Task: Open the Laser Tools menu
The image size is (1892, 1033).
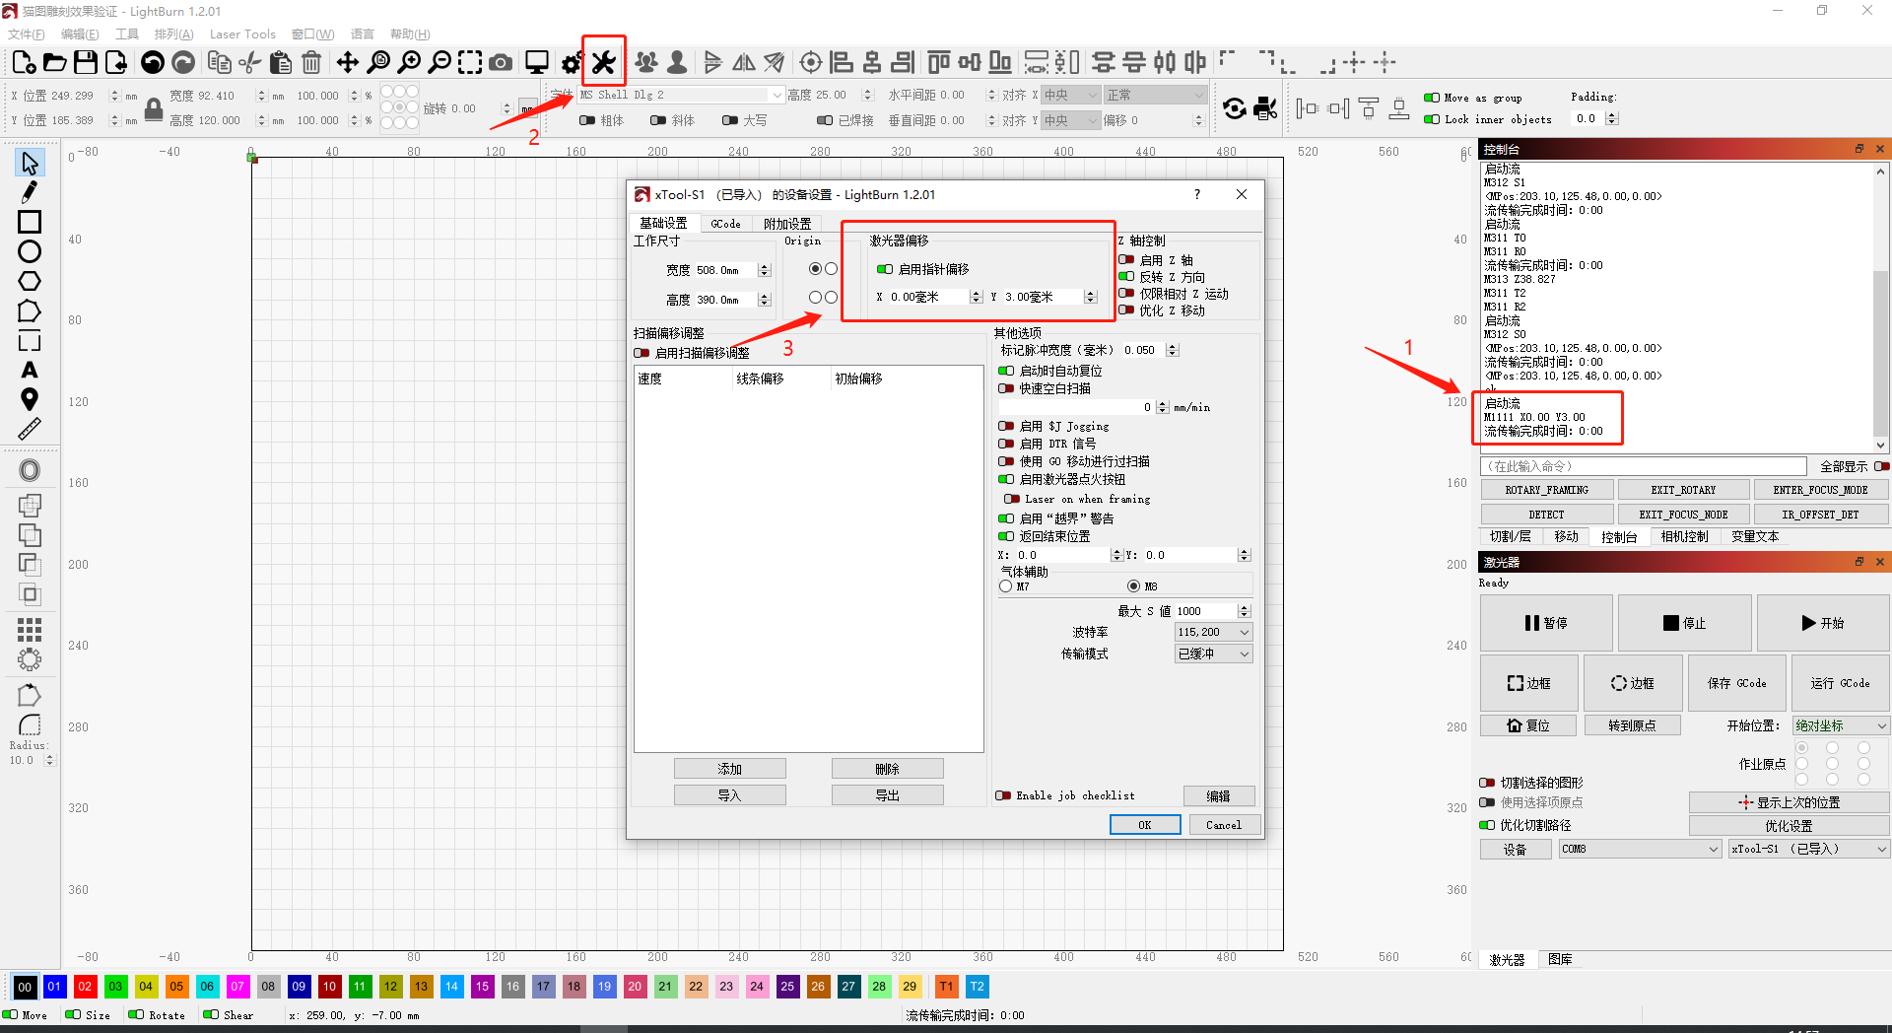Action: [242, 34]
